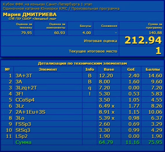Click the Бонусы value 4.00
The height and width of the screenshot is (152, 165).
click(x=87, y=33)
